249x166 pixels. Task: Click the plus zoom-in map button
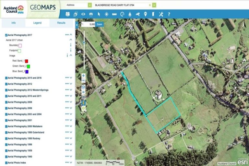pos(83,75)
